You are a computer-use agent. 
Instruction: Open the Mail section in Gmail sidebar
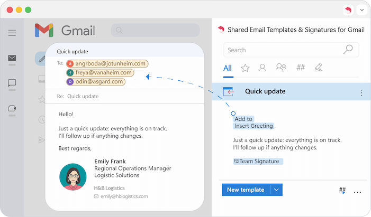pyautogui.click(x=12, y=58)
